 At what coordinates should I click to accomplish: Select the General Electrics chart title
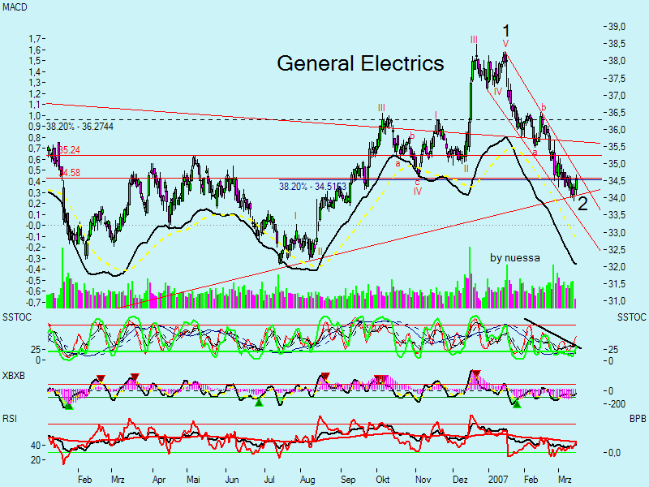point(360,63)
